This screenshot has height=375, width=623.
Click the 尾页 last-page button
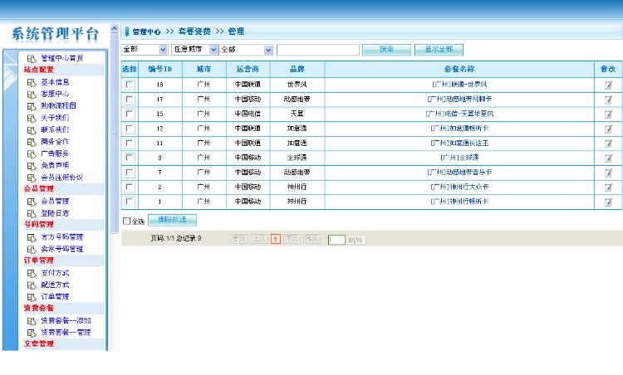tap(311, 238)
